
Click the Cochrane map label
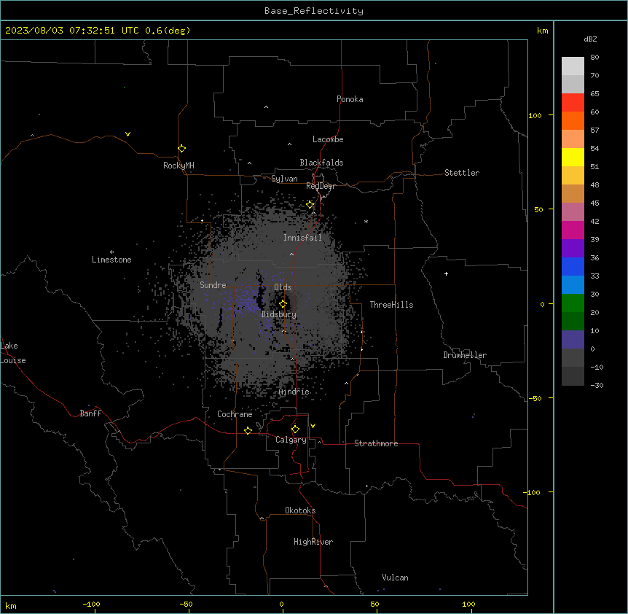click(235, 414)
